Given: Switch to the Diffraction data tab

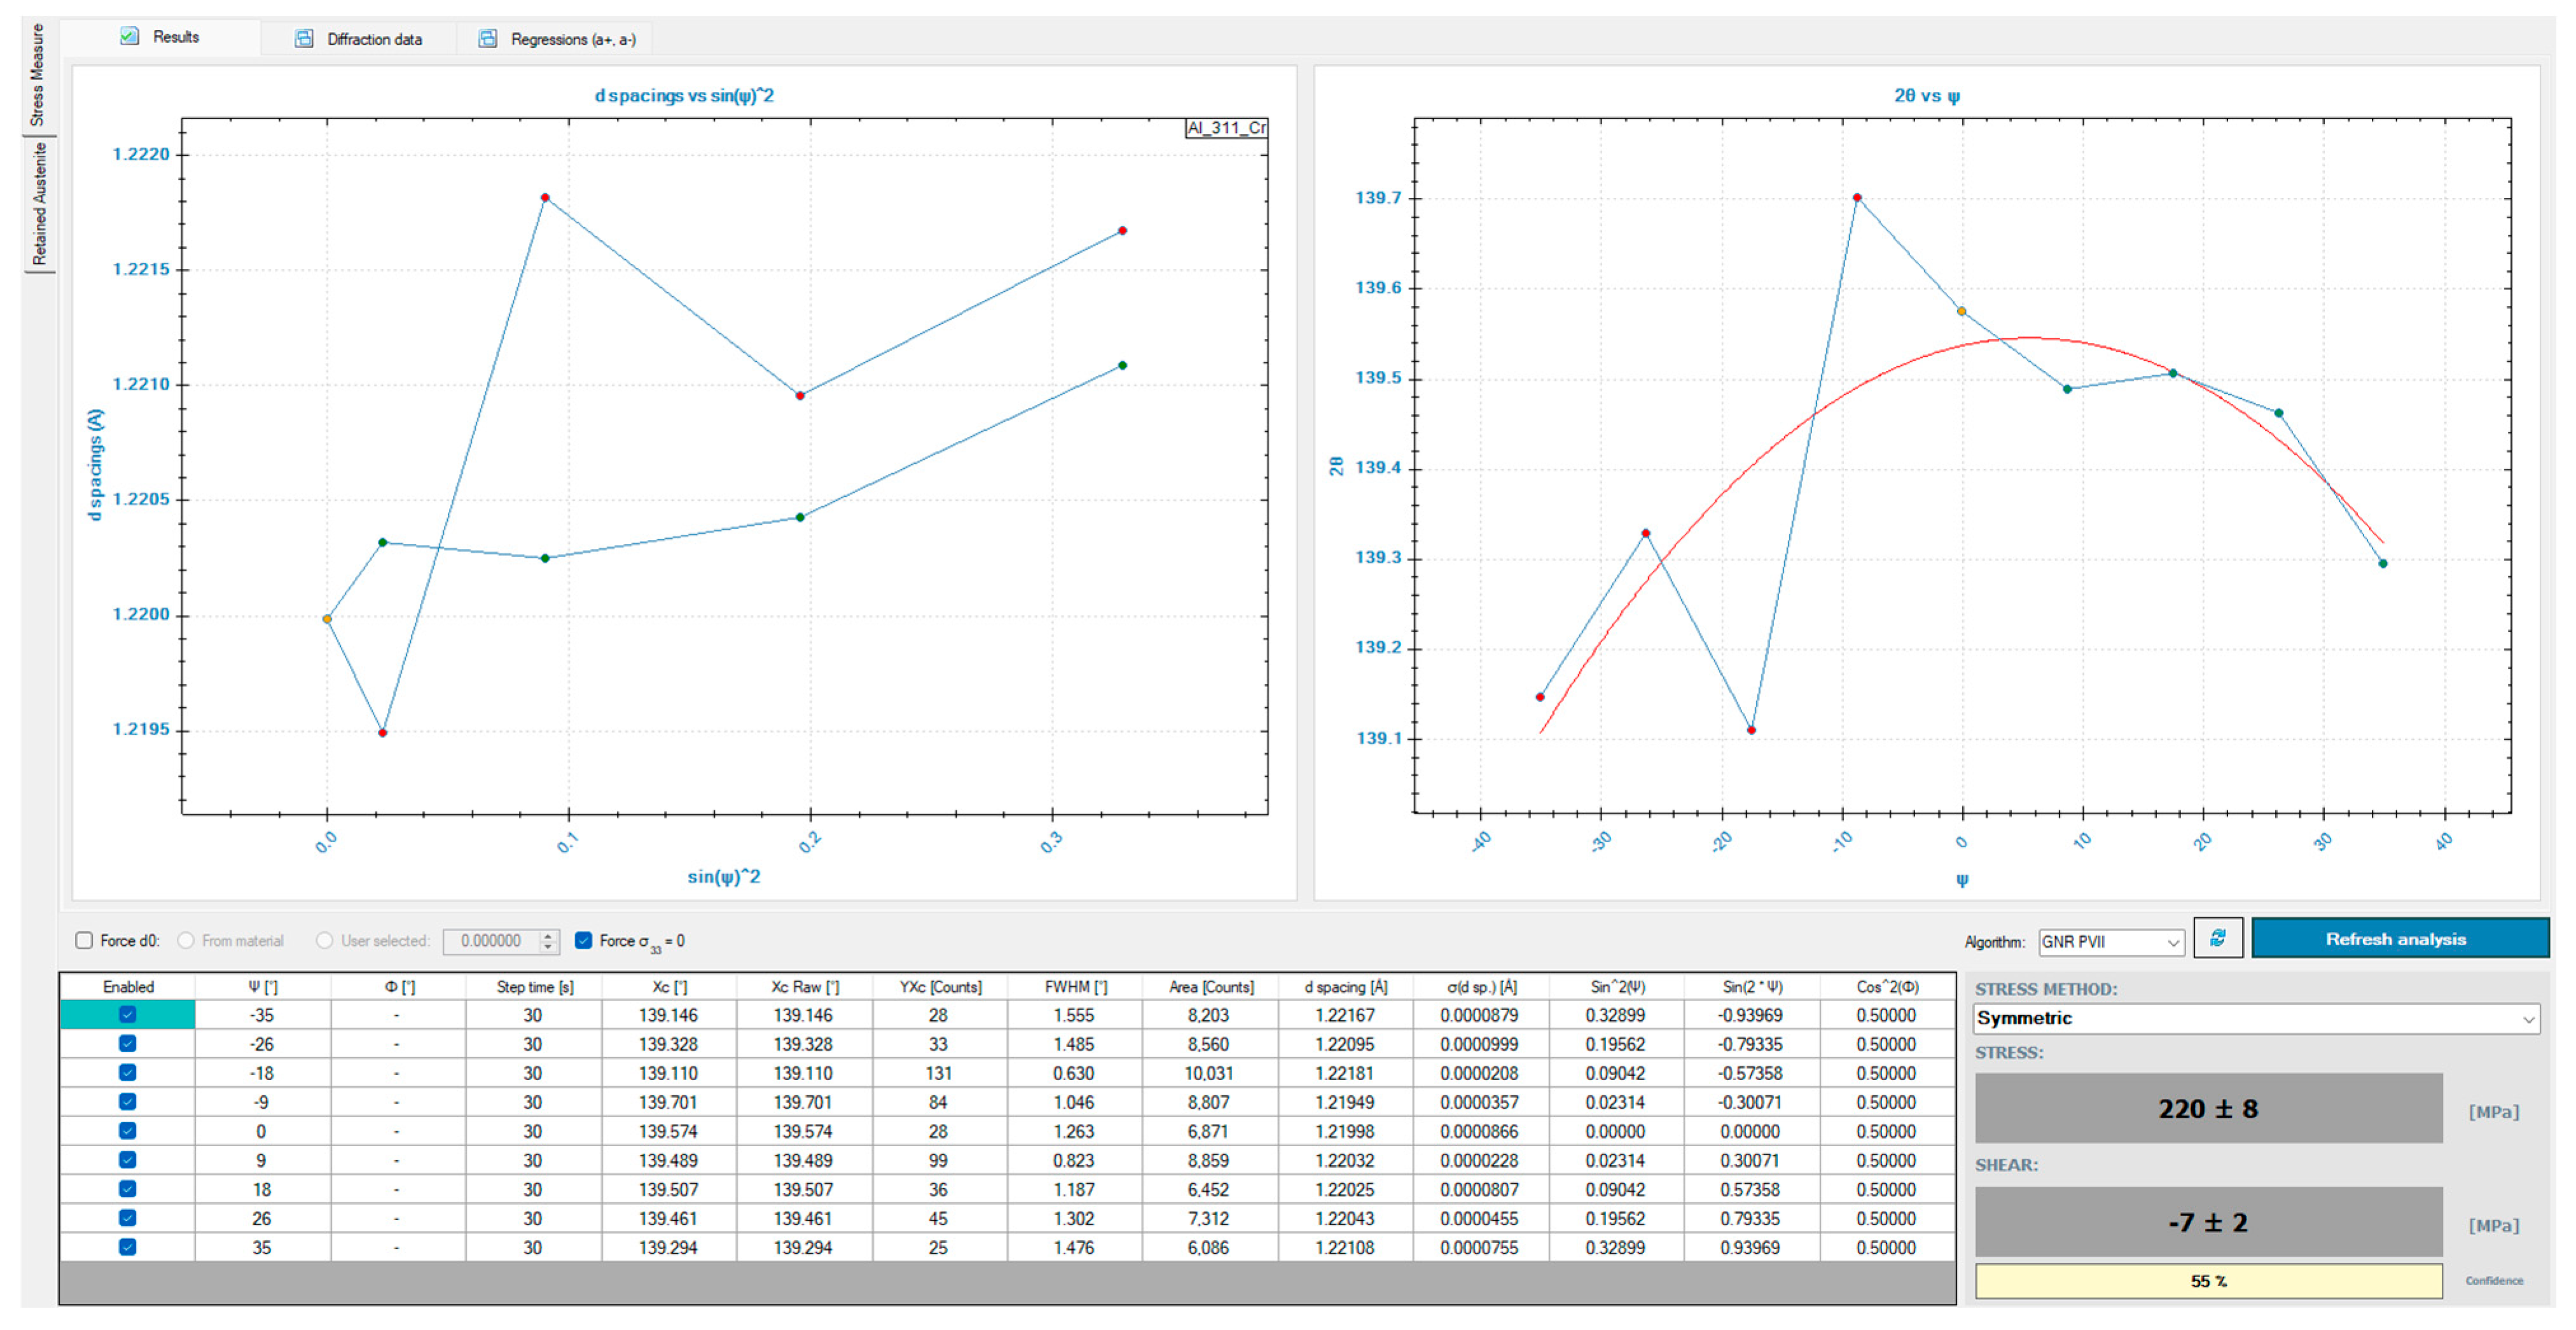Looking at the screenshot, I should (x=373, y=39).
